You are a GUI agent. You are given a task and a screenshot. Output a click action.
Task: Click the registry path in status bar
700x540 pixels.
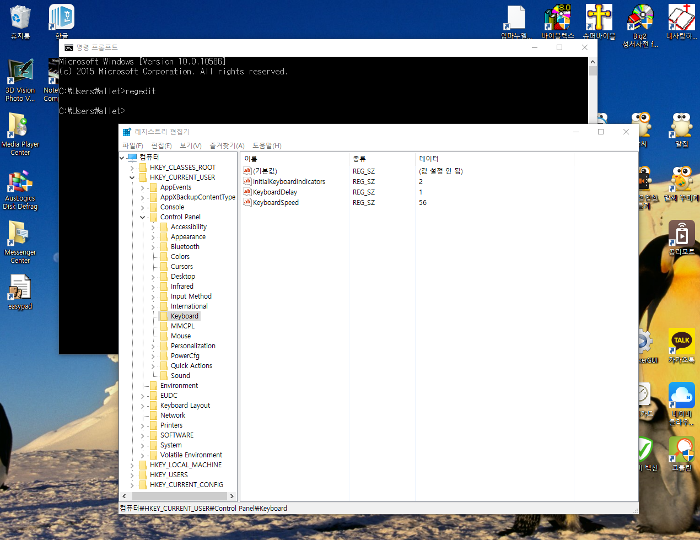(203, 509)
